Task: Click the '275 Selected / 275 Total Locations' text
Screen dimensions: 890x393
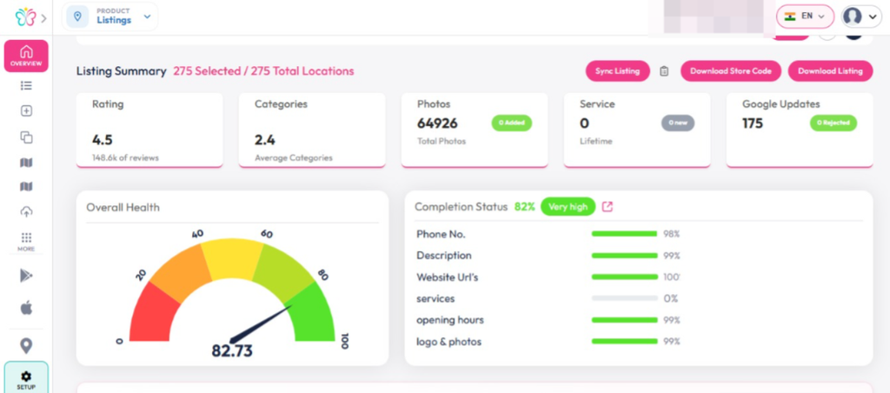Action: [263, 71]
